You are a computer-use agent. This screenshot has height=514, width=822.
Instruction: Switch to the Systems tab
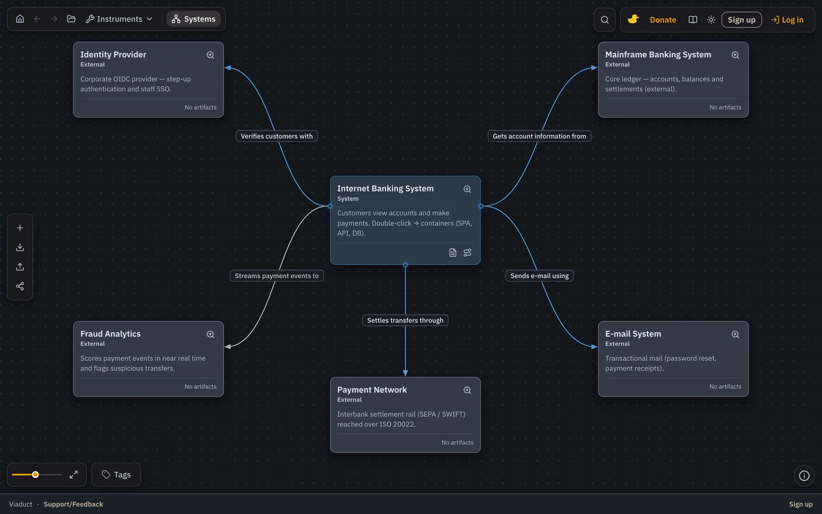pos(194,19)
